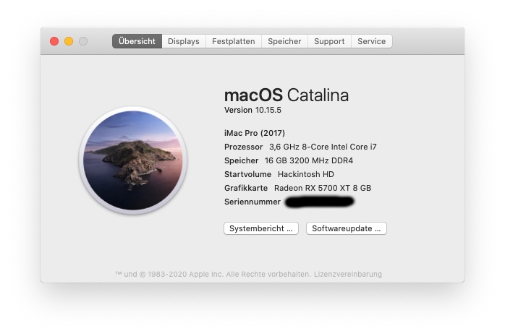Screen dimensions: 505x336
Task: Click the Seriennummer label
Action: click(252, 202)
